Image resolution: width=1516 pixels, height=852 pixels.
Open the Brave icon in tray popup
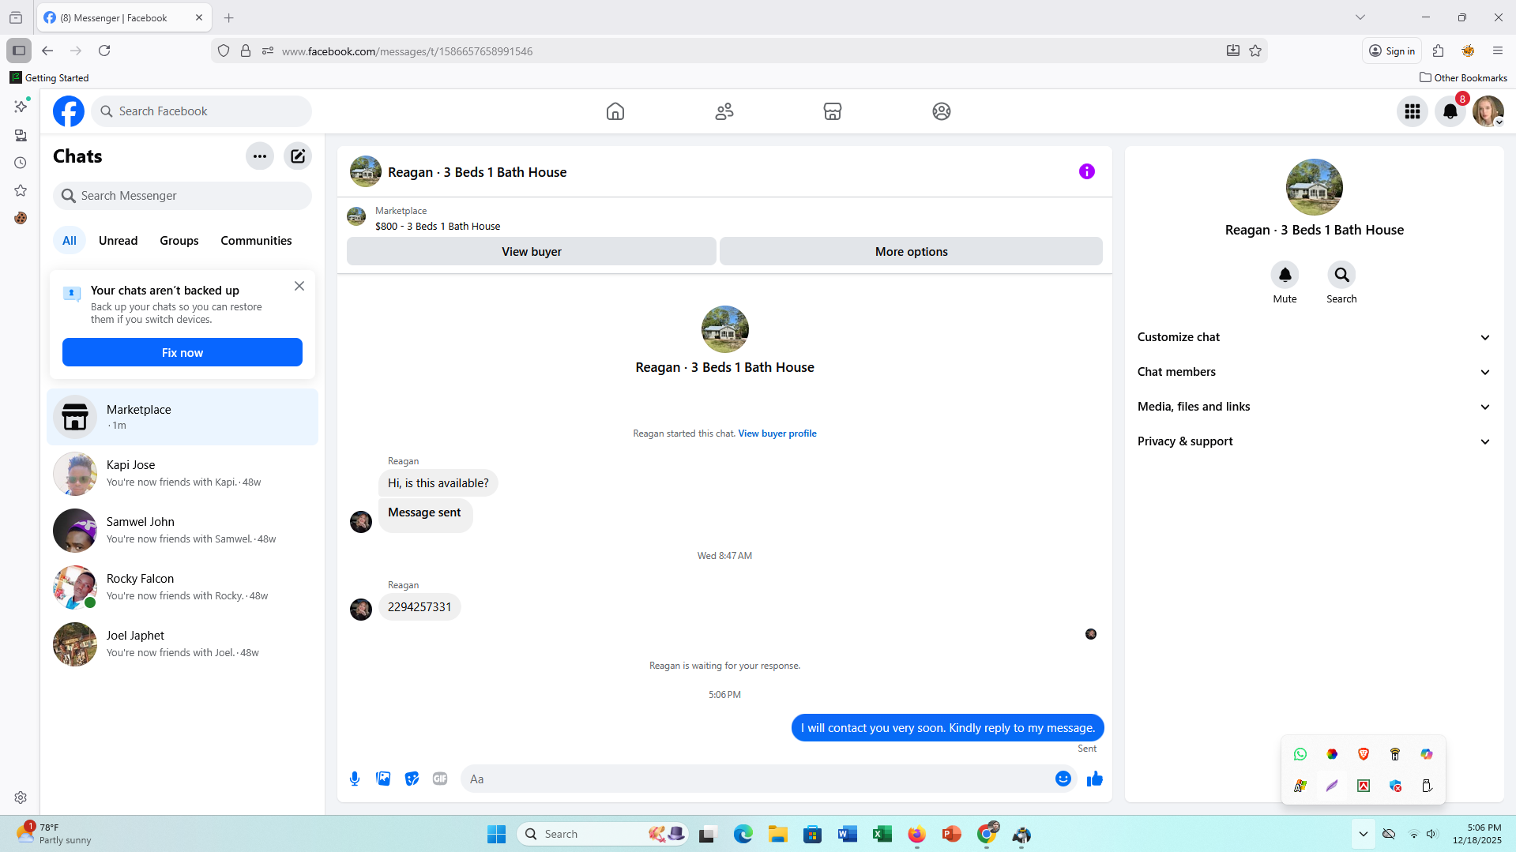click(x=1364, y=754)
